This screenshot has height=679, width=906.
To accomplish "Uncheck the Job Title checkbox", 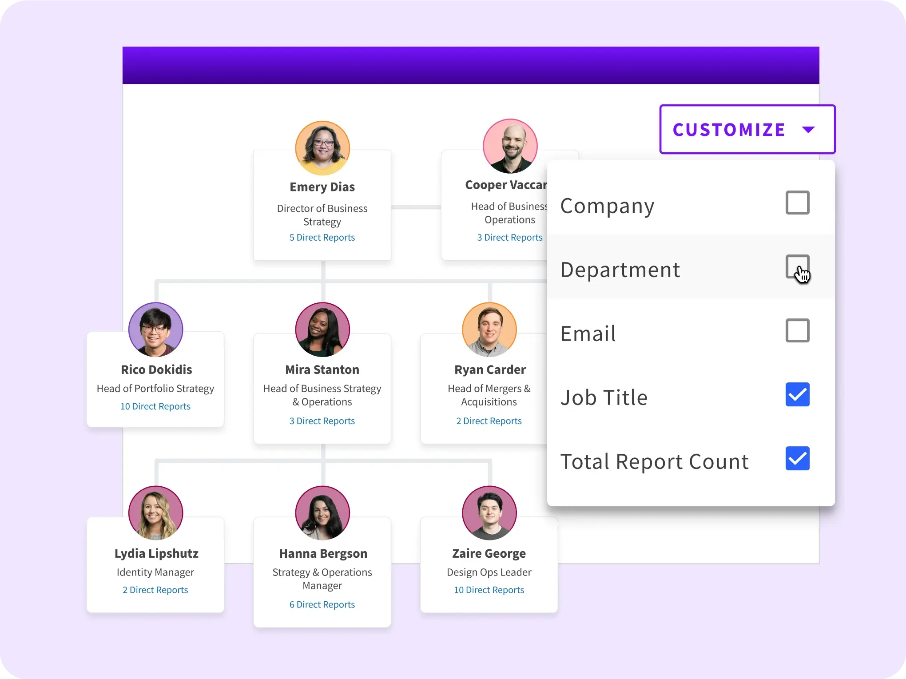I will (x=797, y=394).
